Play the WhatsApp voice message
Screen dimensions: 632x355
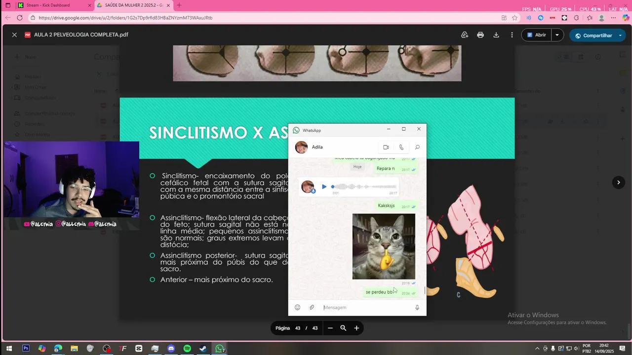tap(324, 186)
